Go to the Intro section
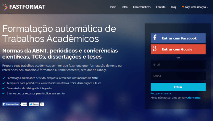The height and width of the screenshot is (121, 213). point(125,7)
